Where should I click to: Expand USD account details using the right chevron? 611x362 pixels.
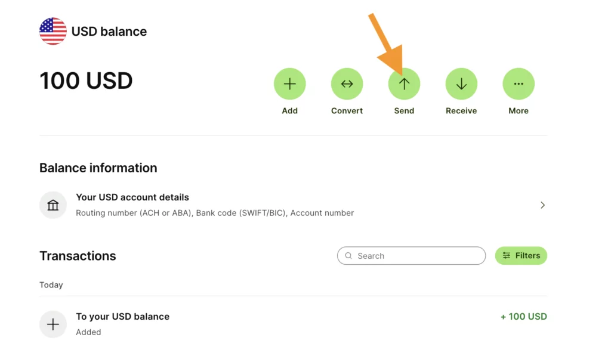point(542,205)
